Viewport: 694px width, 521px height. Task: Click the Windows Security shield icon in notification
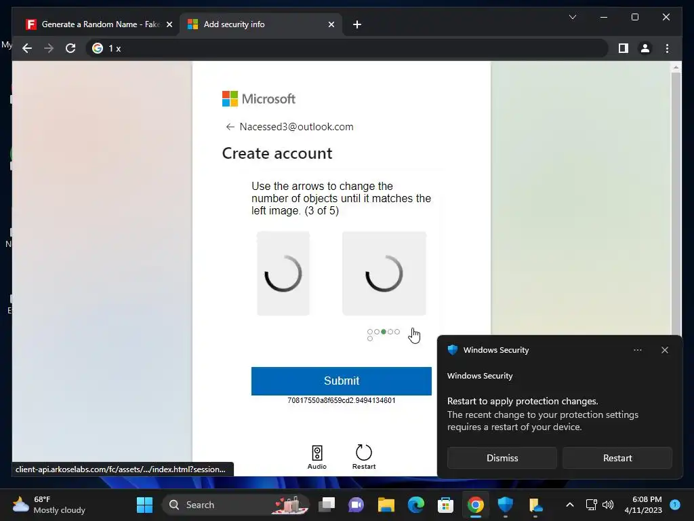click(452, 350)
